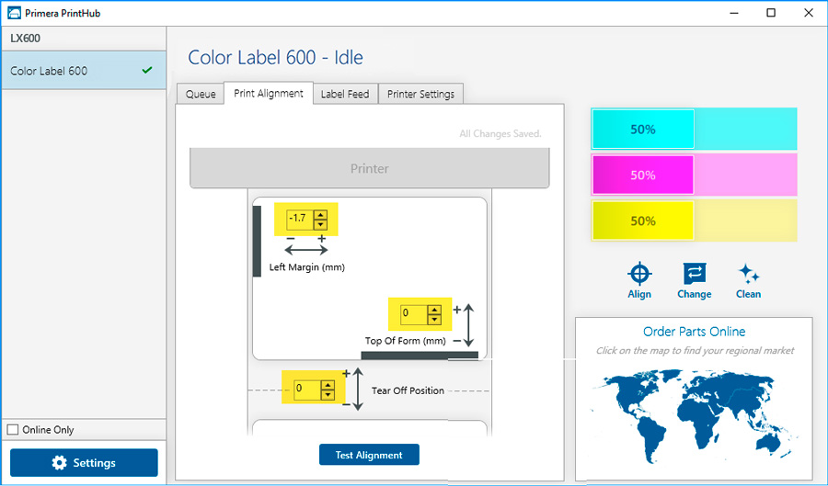This screenshot has width=828, height=486.
Task: Click the cyan ink level bar
Action: coord(694,130)
